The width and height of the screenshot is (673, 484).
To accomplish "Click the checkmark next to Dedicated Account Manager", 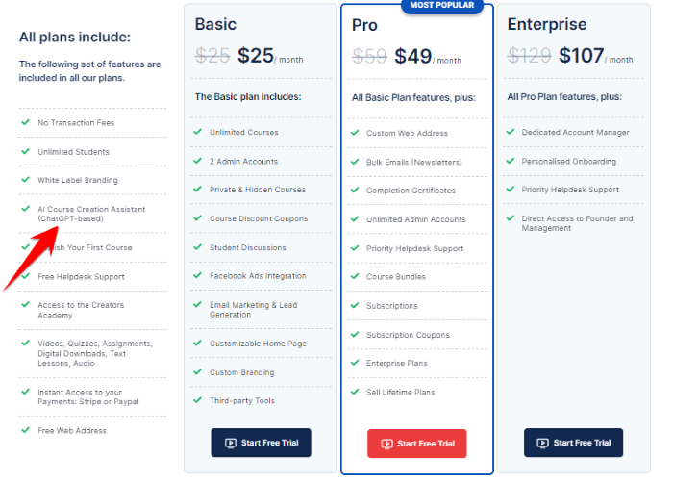I will pos(511,132).
